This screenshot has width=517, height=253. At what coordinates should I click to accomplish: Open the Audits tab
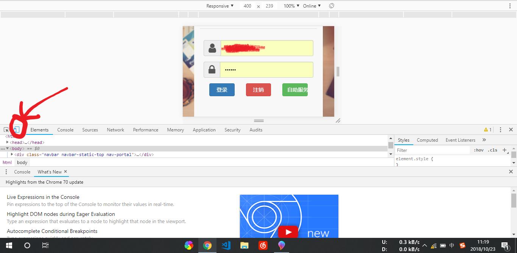coord(256,130)
